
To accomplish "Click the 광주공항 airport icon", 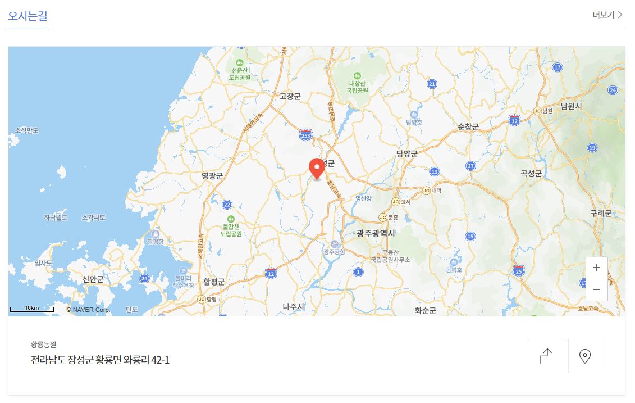I will (x=334, y=244).
